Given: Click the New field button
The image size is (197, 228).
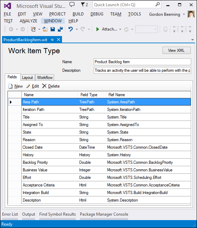Looking at the screenshot, I should 15,86.
